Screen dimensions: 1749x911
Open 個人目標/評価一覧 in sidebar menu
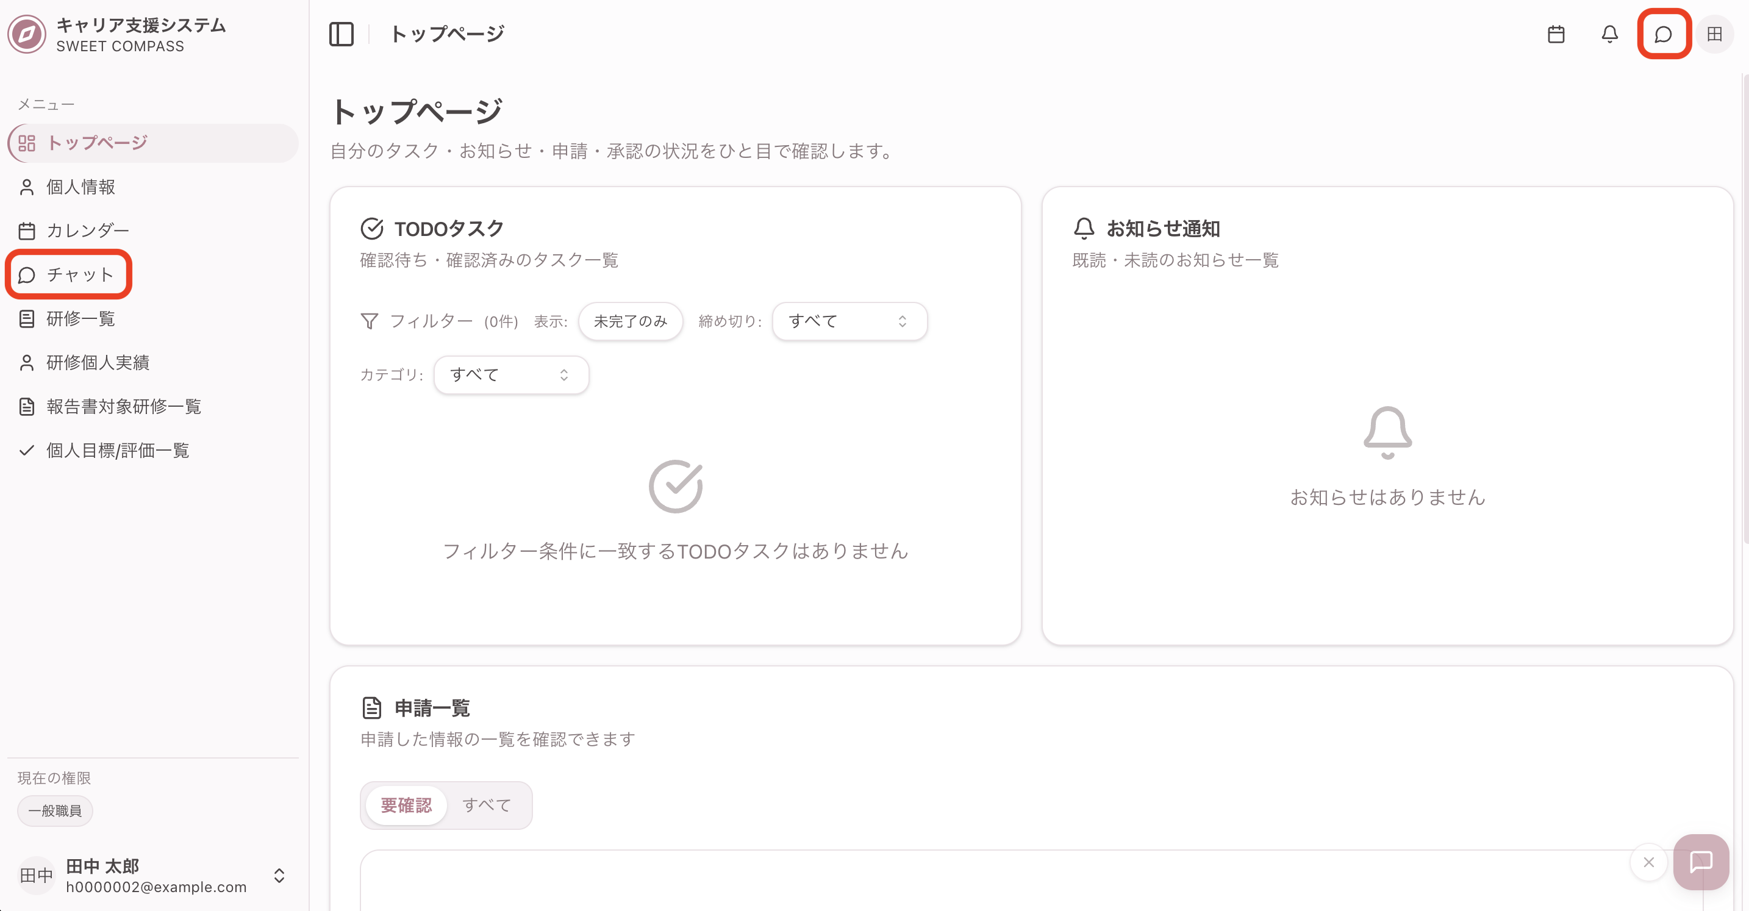[153, 450]
